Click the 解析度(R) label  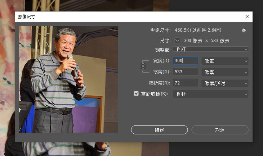(x=159, y=83)
